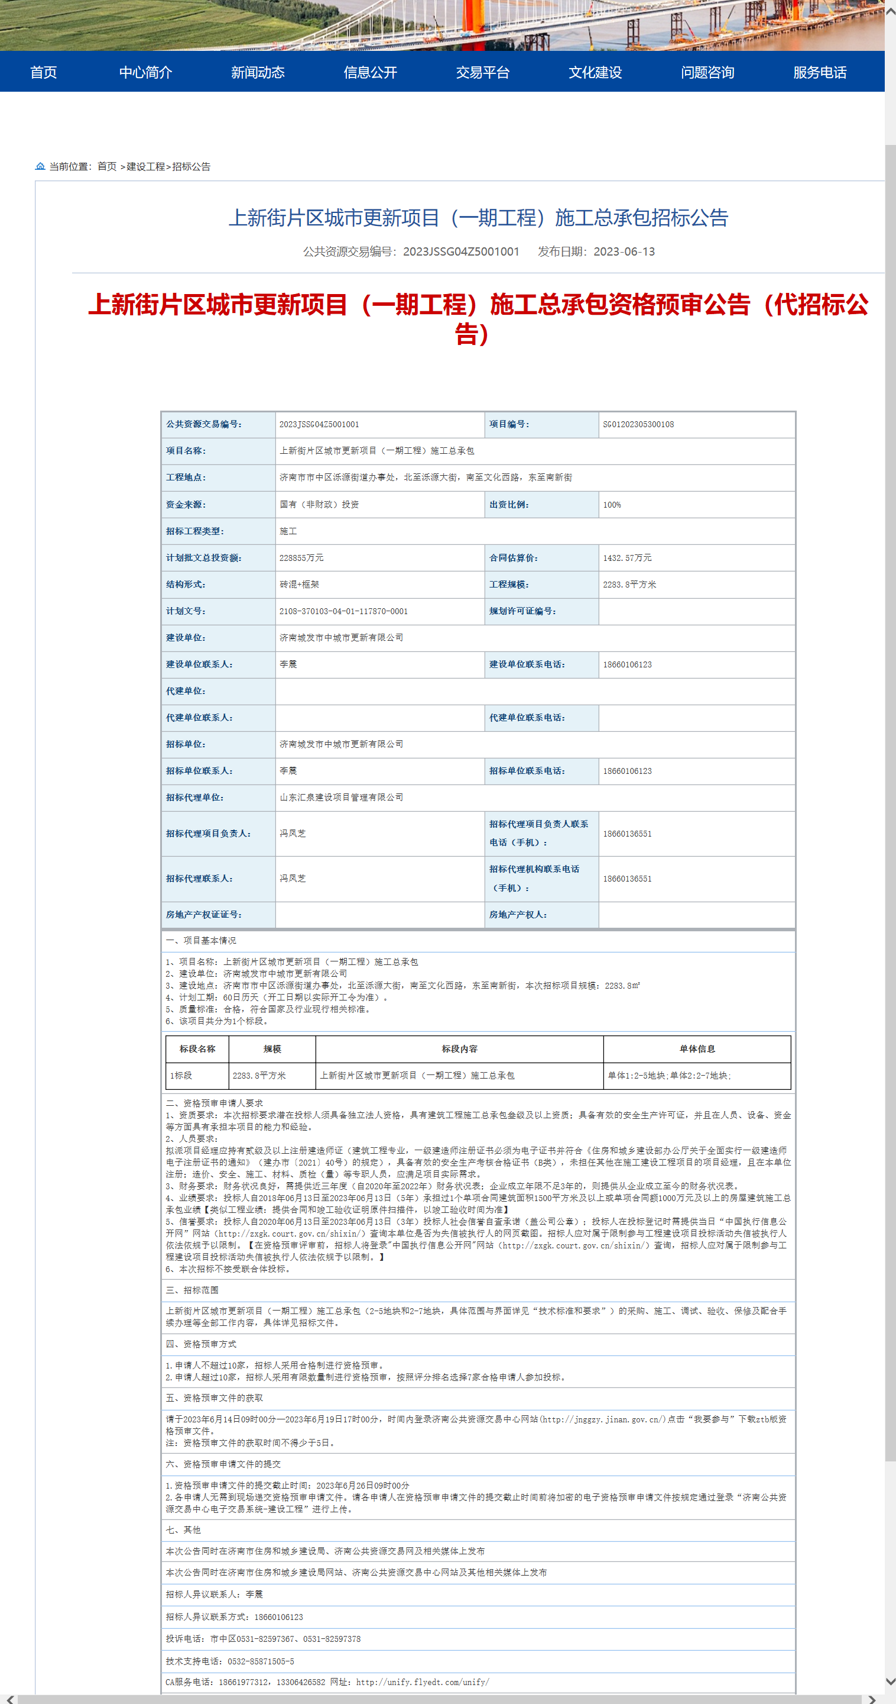Select 服务电话 in the navigation bar
Image resolution: width=896 pixels, height=1704 pixels.
click(819, 72)
